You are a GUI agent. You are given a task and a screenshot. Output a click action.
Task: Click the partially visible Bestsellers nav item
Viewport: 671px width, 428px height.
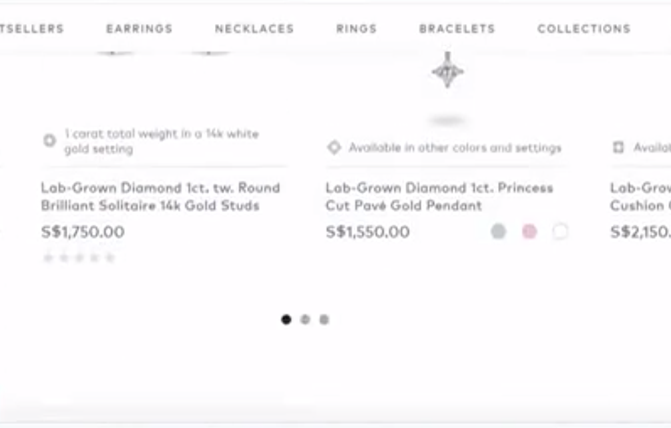(32, 29)
